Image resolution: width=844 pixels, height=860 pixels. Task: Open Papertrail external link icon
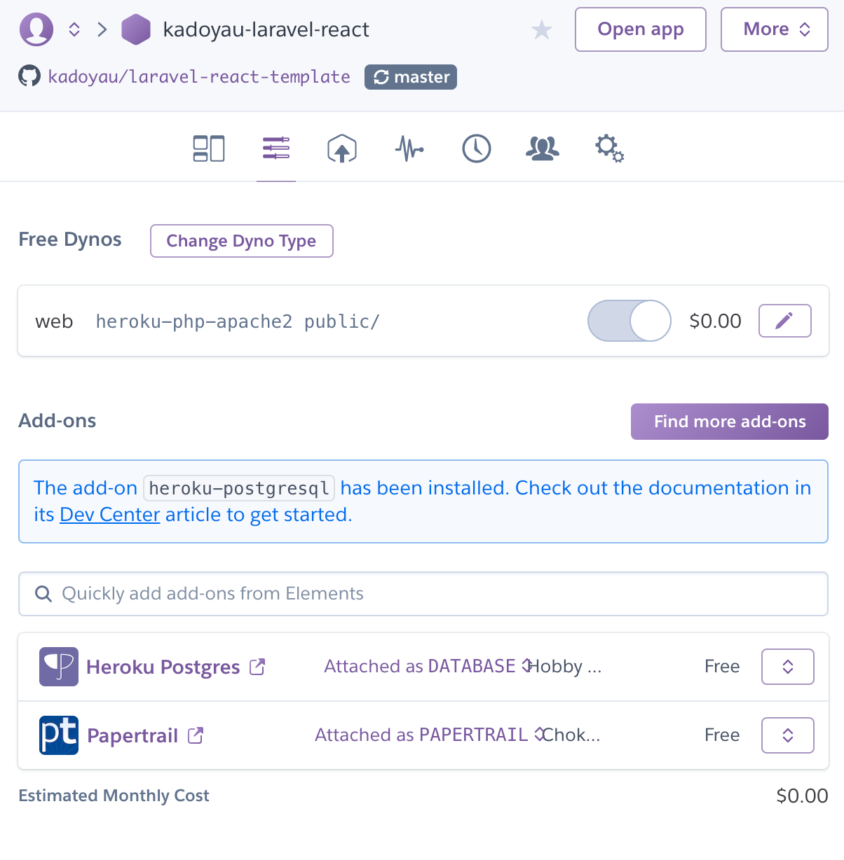coord(196,735)
